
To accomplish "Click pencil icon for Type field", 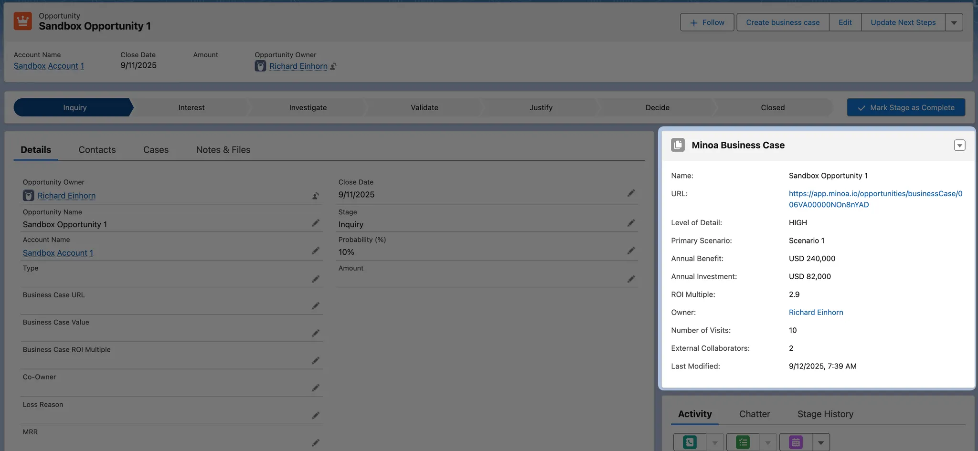I will tap(316, 279).
